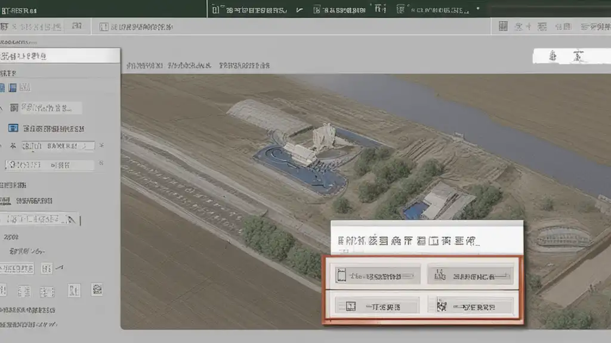Screen dimensions: 611x343
Task: Click the lower-left button in the red-outlined popup
Action: point(377,306)
